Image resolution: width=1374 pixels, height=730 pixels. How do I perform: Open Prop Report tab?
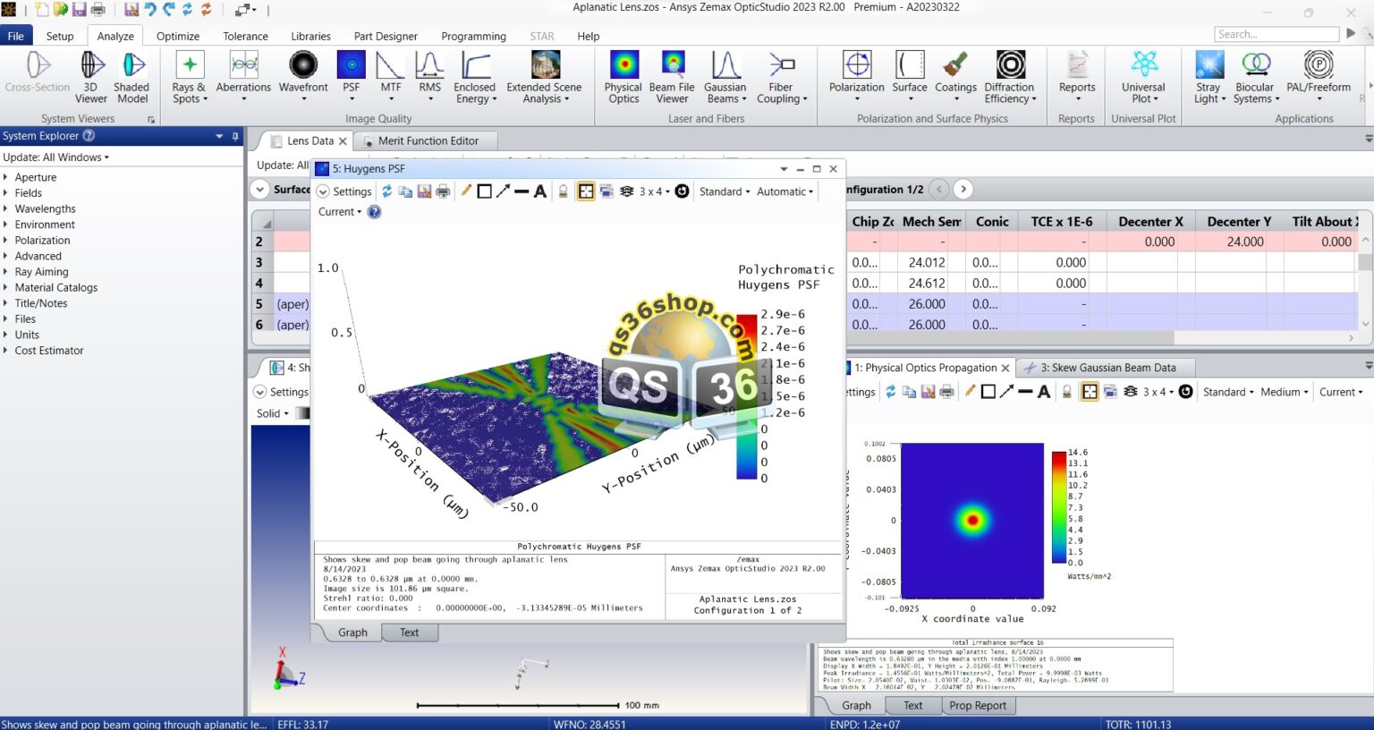click(x=978, y=706)
